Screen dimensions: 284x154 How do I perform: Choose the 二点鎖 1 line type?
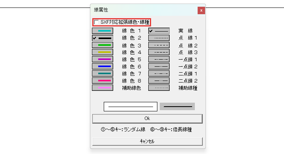[159, 73]
